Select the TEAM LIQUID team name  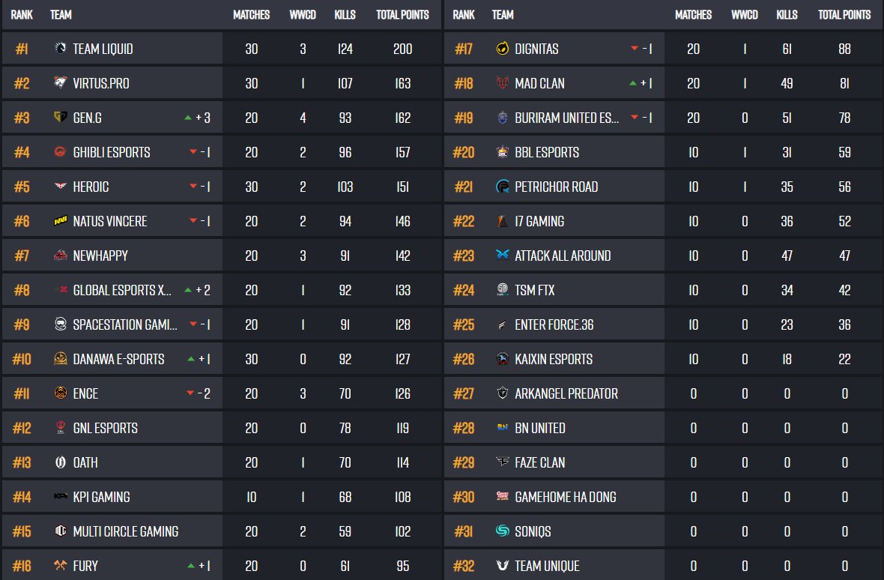(103, 49)
